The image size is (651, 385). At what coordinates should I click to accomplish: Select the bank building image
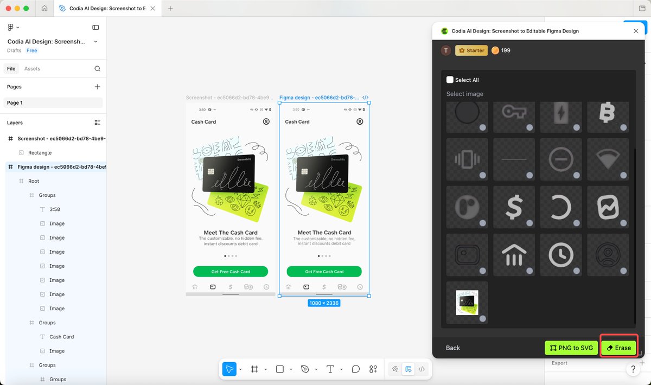click(514, 255)
